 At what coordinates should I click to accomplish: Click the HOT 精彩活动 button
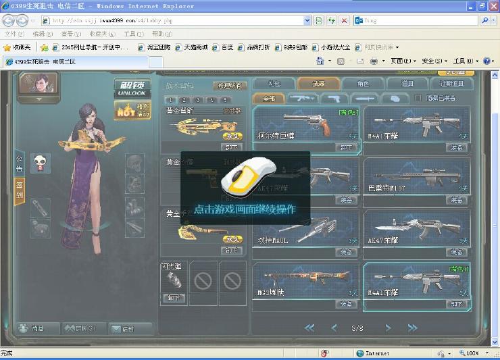[x=132, y=110]
